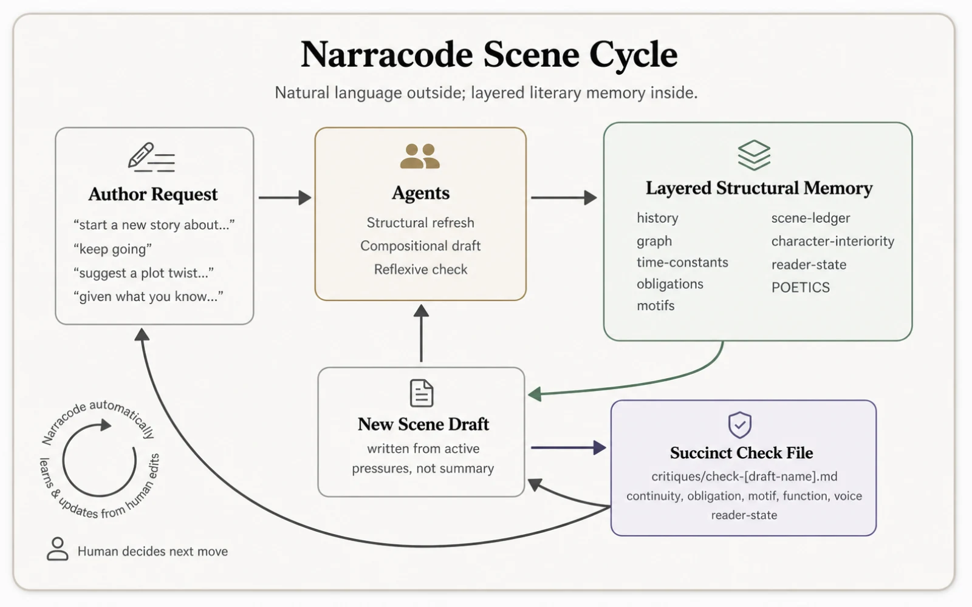972x607 pixels.
Task: Click the 'motifs' memory item
Action: click(655, 305)
